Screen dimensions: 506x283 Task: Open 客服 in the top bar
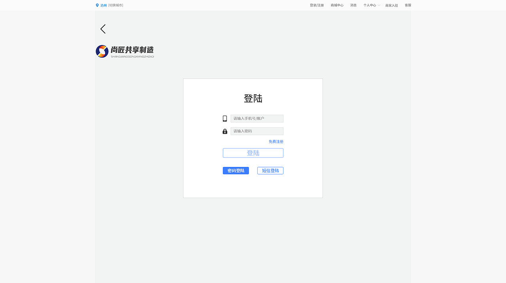coord(408,5)
